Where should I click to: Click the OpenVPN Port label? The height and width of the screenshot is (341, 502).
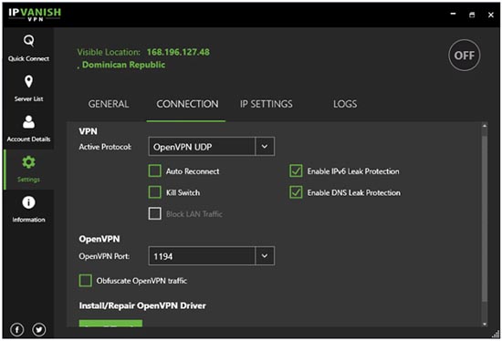pos(104,256)
